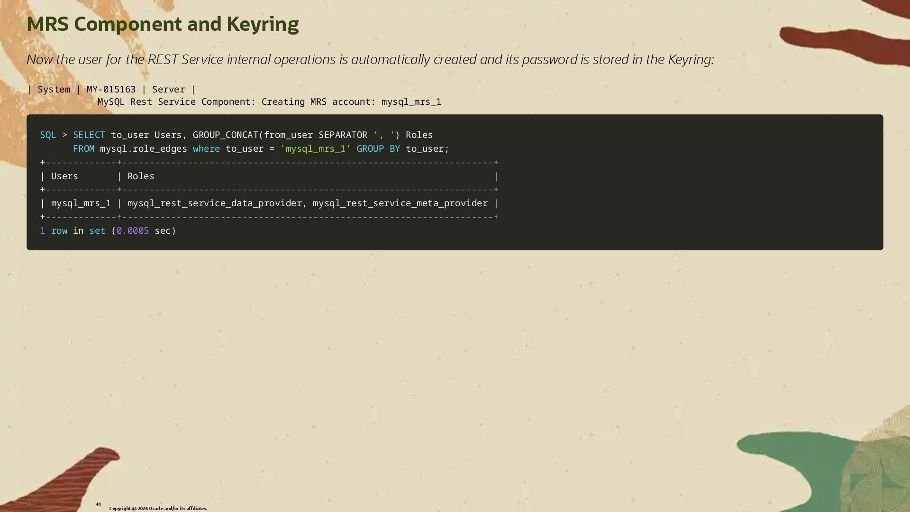Click the MY-015163 error code text
The width and height of the screenshot is (910, 512).
point(111,90)
